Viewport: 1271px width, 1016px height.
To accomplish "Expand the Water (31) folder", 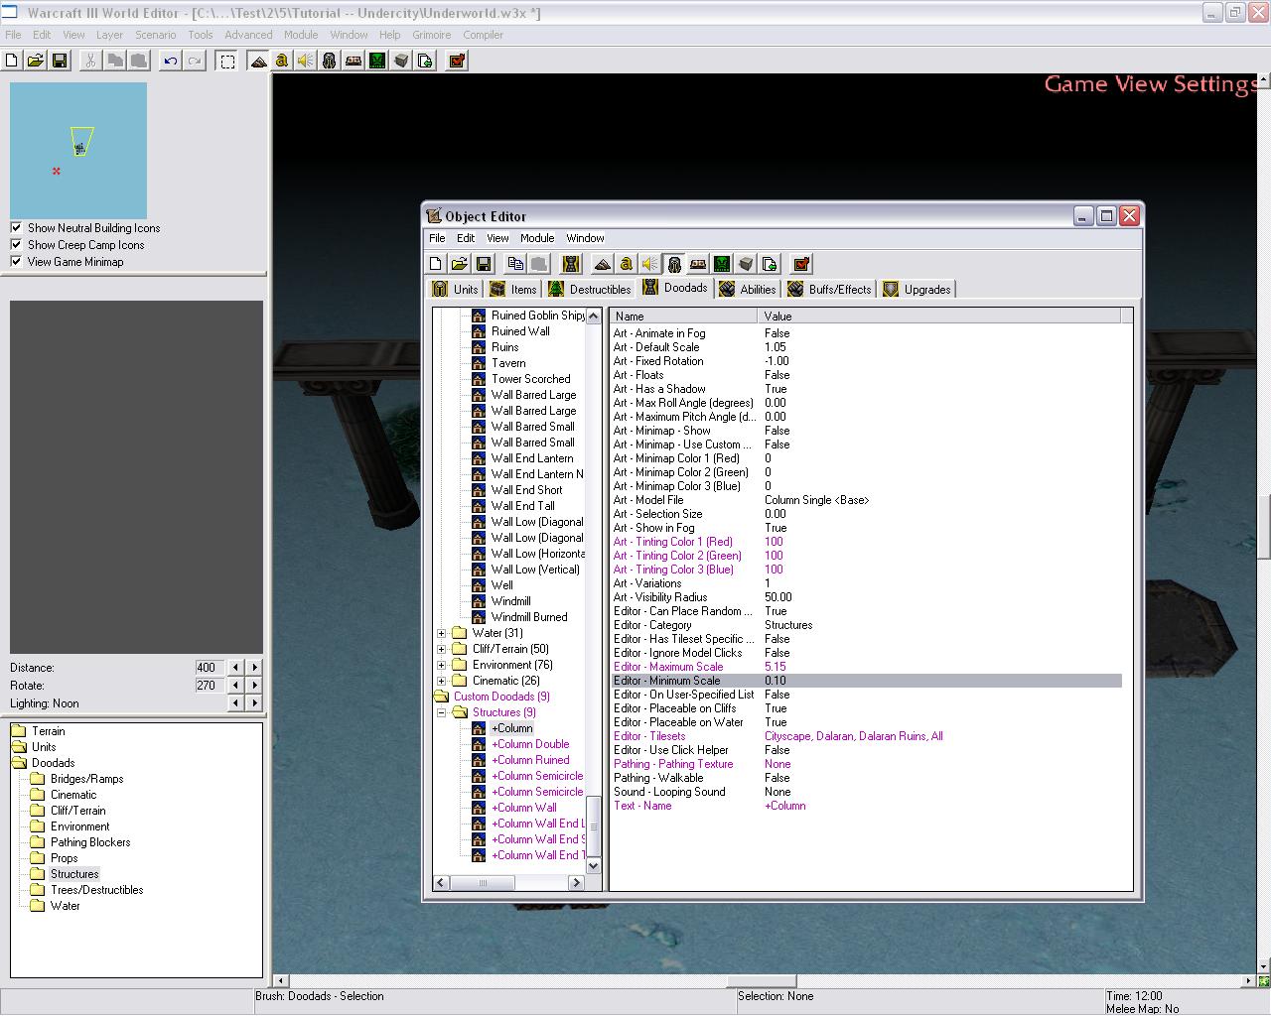I will [x=442, y=633].
